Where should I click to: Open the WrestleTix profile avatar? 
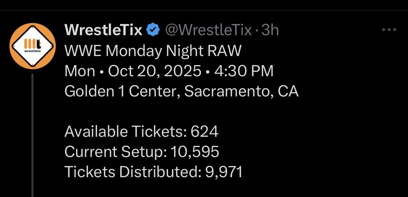tap(33, 46)
